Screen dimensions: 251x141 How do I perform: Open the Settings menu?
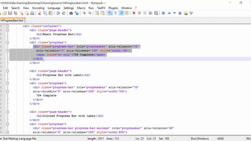tap(69, 8)
